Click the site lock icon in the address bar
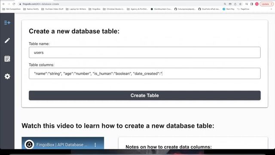 pyautogui.click(x=20, y=4)
